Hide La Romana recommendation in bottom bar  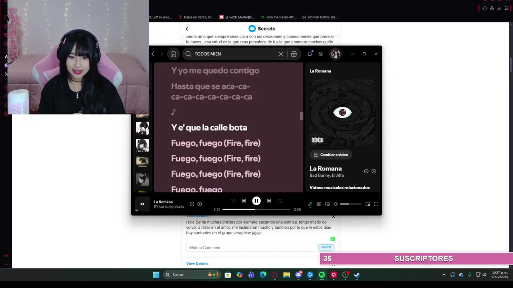click(x=192, y=204)
